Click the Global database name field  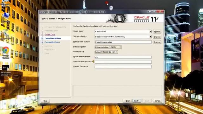(123, 57)
